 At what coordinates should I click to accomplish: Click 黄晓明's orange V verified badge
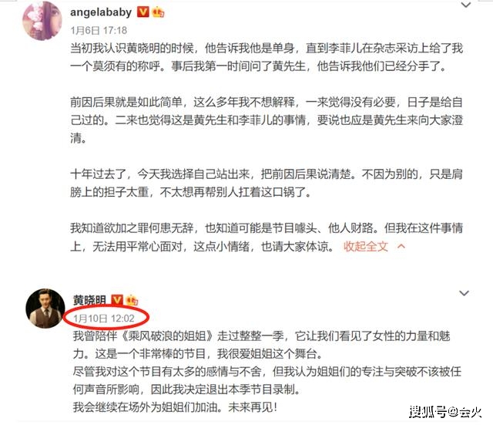pos(117,300)
